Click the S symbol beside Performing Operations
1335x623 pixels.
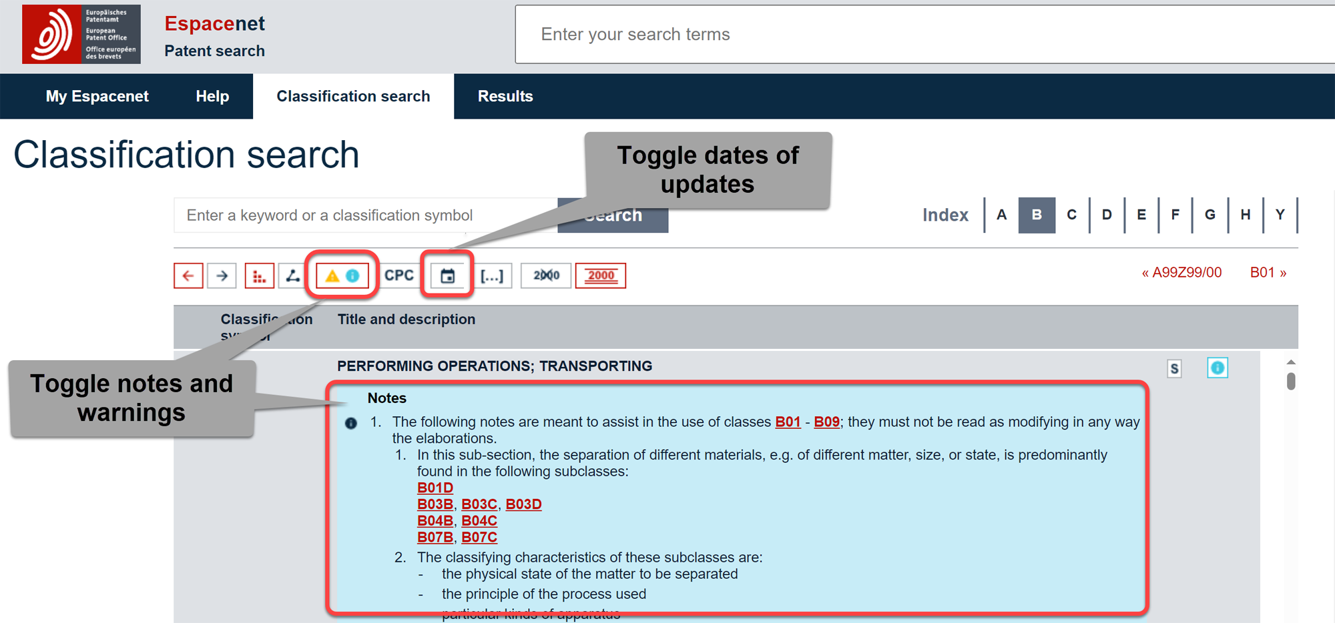click(x=1174, y=368)
